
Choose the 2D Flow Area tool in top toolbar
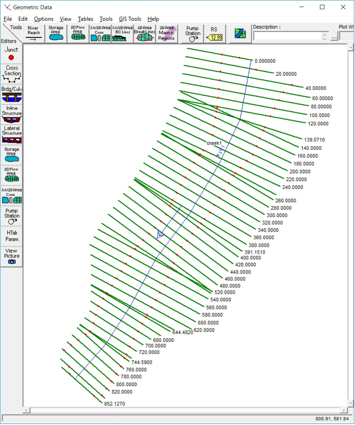pos(78,34)
